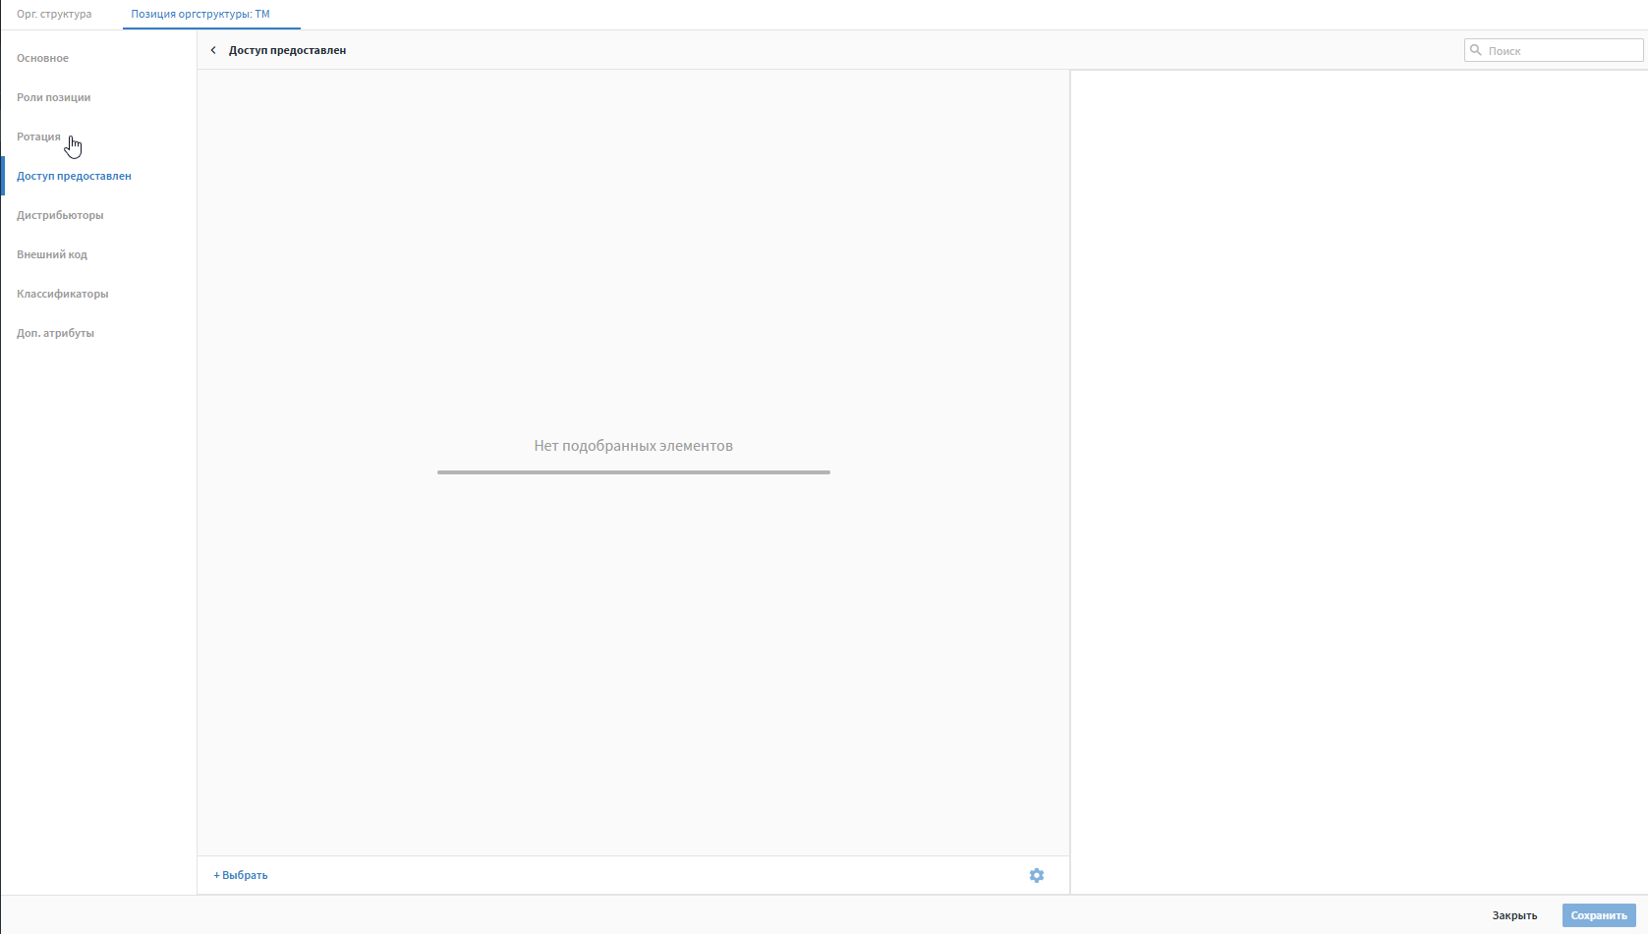Open the Дистрибьюторы section
This screenshot has width=1648, height=934.
click(60, 215)
